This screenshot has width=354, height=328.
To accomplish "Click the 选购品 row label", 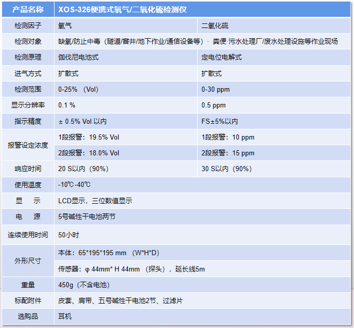I will point(28,316).
